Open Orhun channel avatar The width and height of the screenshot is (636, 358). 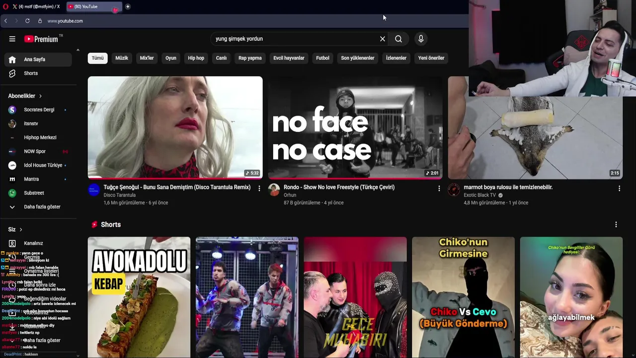pos(274,189)
